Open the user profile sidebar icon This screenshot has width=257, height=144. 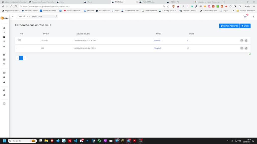tap(4, 28)
